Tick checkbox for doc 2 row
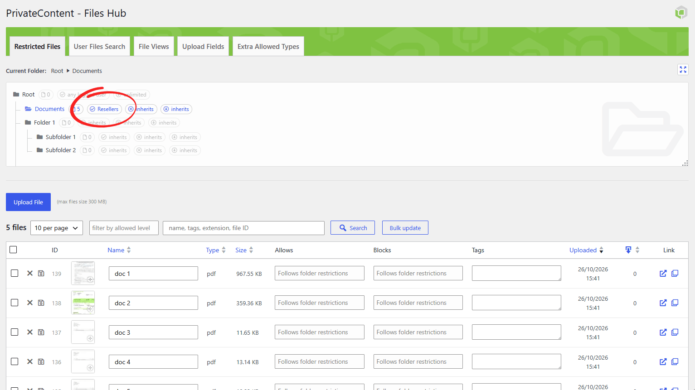This screenshot has width=695, height=390. coord(15,303)
